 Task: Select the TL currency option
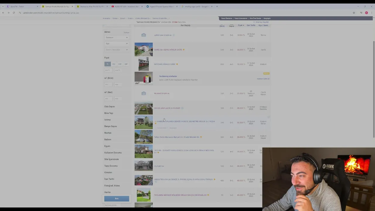coord(108,64)
